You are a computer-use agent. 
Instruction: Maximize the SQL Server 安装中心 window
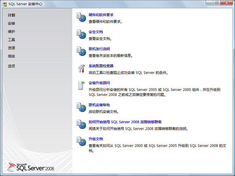[217, 3]
